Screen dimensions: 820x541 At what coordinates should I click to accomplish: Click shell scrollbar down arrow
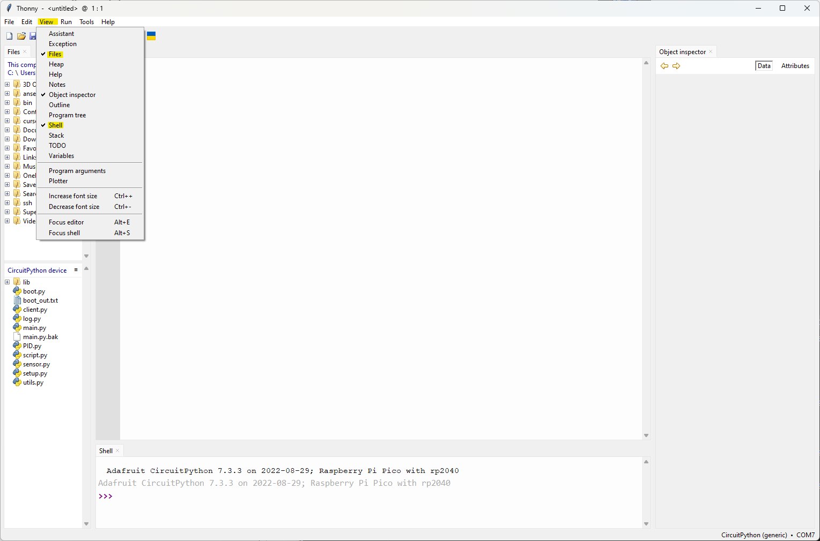(646, 524)
